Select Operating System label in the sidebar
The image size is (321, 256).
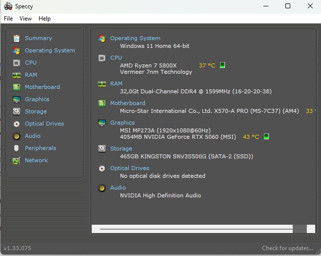(x=50, y=50)
